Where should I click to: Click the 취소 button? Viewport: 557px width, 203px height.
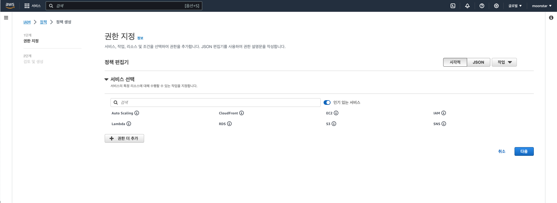502,151
